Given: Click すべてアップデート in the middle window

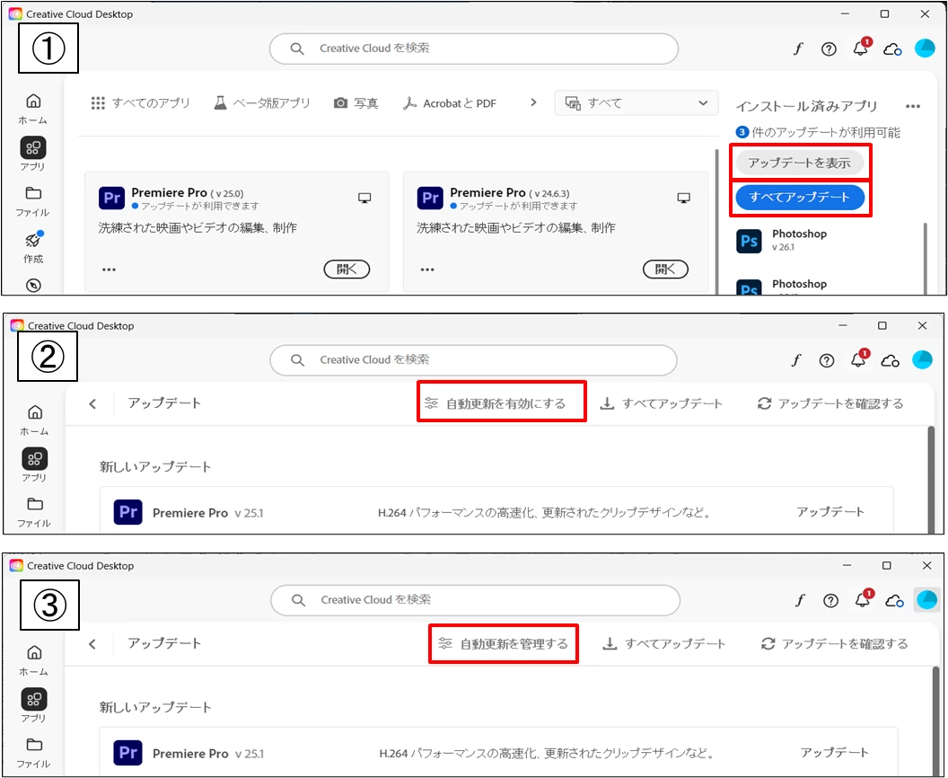Looking at the screenshot, I should pyautogui.click(x=661, y=403).
